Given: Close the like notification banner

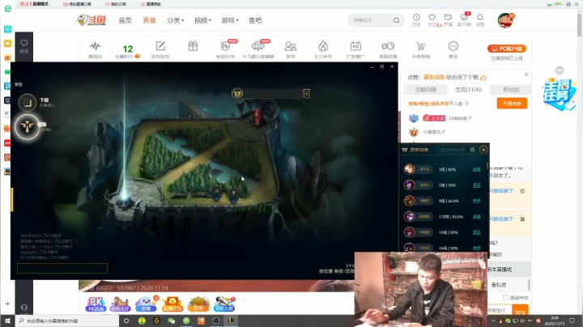Looking at the screenshot, I should click(526, 74).
